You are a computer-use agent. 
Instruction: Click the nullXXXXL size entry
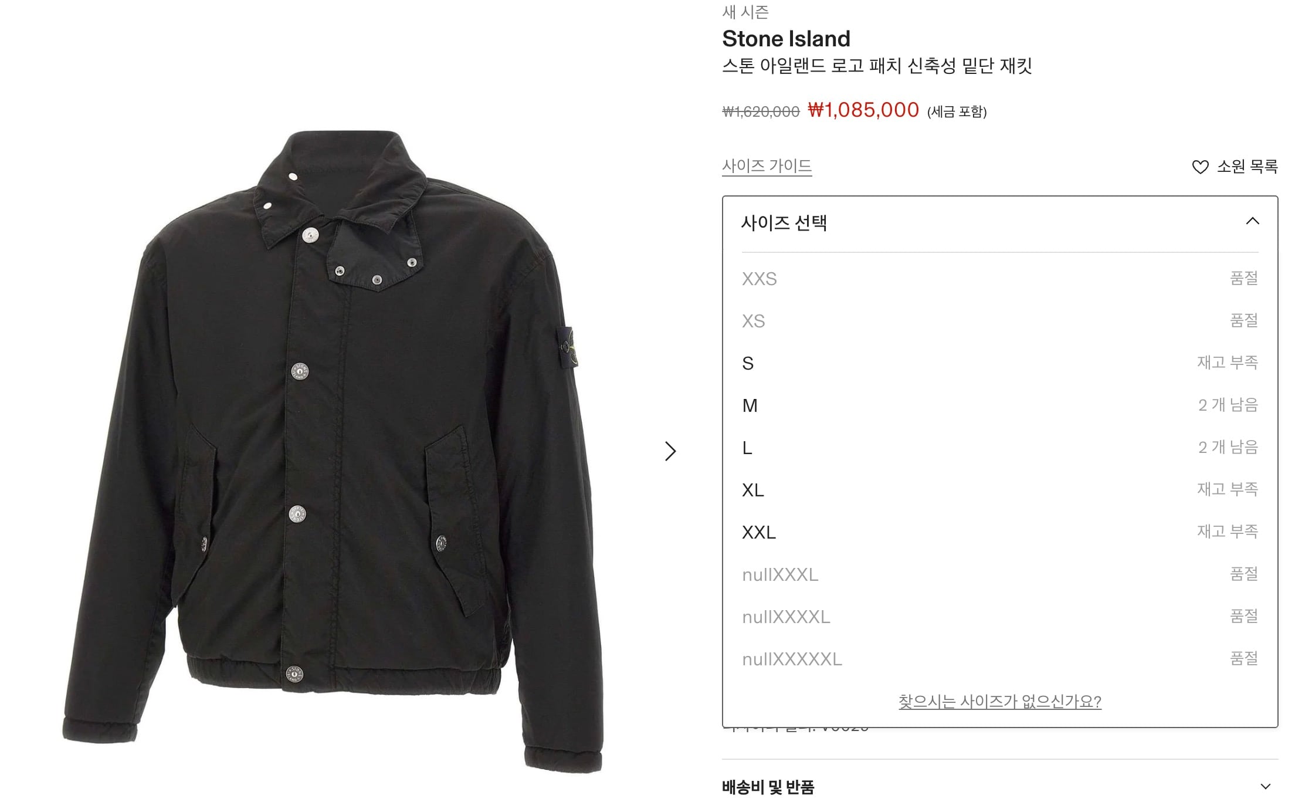pyautogui.click(x=1000, y=617)
